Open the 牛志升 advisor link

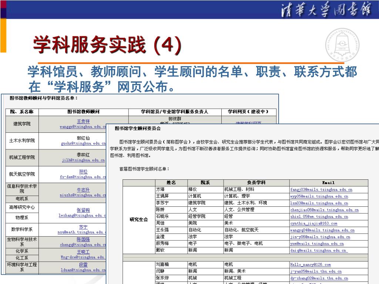click(83, 190)
